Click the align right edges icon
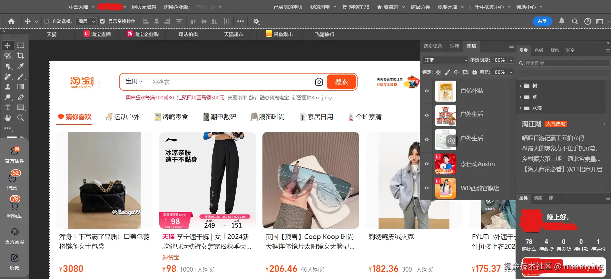Image resolution: width=611 pixels, height=279 pixels. (167, 21)
